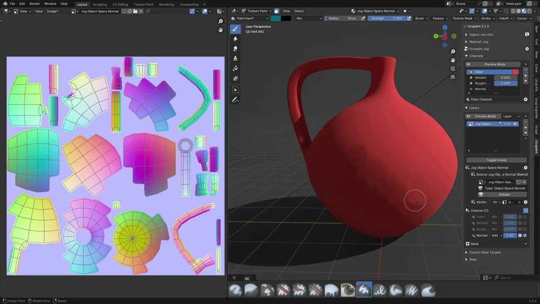Select the Soften tool in viewport toolbar
The height and width of the screenshot is (304, 540).
[235, 39]
